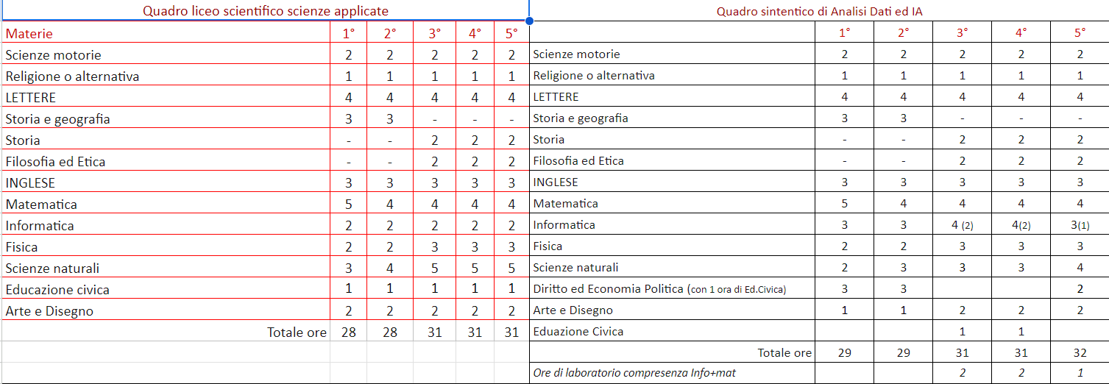Select the "Quadro sintentico di Analisi Dati ed IA" title
This screenshot has width=1109, height=384.
(818, 11)
